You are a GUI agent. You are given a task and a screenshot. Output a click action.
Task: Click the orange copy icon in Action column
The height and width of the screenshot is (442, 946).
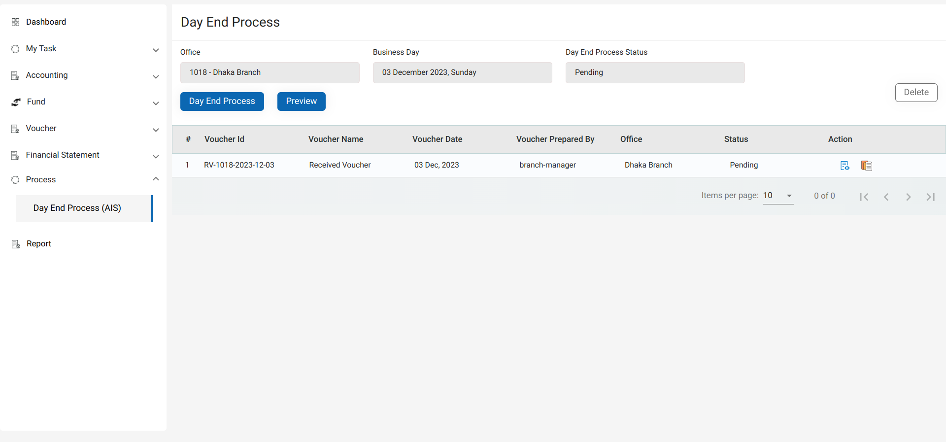pyautogui.click(x=867, y=166)
